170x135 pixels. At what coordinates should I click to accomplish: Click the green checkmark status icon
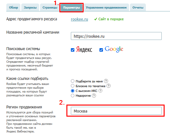click(x=96, y=19)
